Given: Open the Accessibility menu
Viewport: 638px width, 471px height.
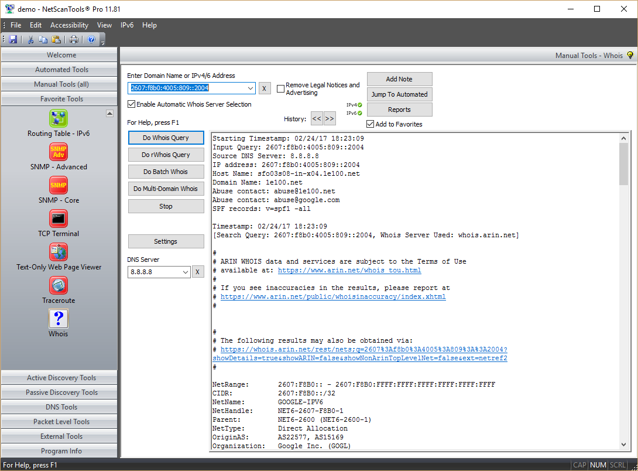Looking at the screenshot, I should (x=69, y=25).
